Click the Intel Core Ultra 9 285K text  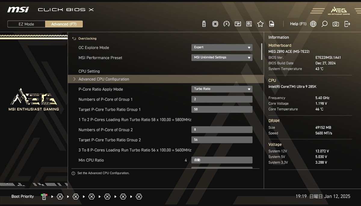[x=292, y=87]
